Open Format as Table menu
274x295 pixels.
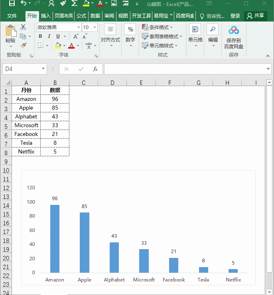click(162, 36)
